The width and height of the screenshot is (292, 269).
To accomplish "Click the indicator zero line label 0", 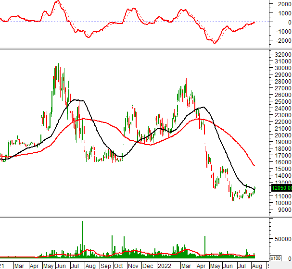I will click(290, 22).
